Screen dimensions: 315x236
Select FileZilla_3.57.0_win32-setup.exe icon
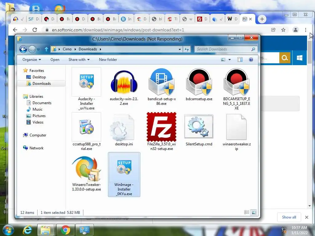pyautogui.click(x=161, y=127)
